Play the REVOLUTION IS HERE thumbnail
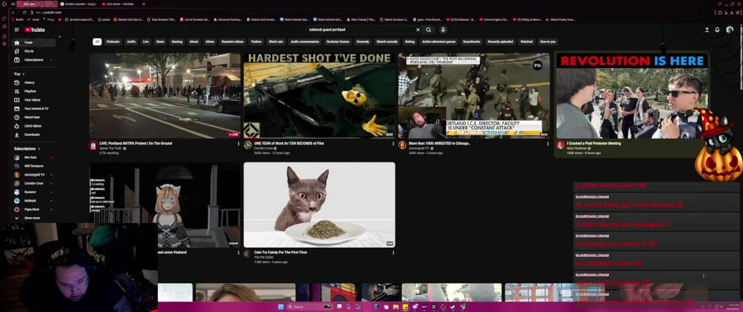 tap(632, 96)
